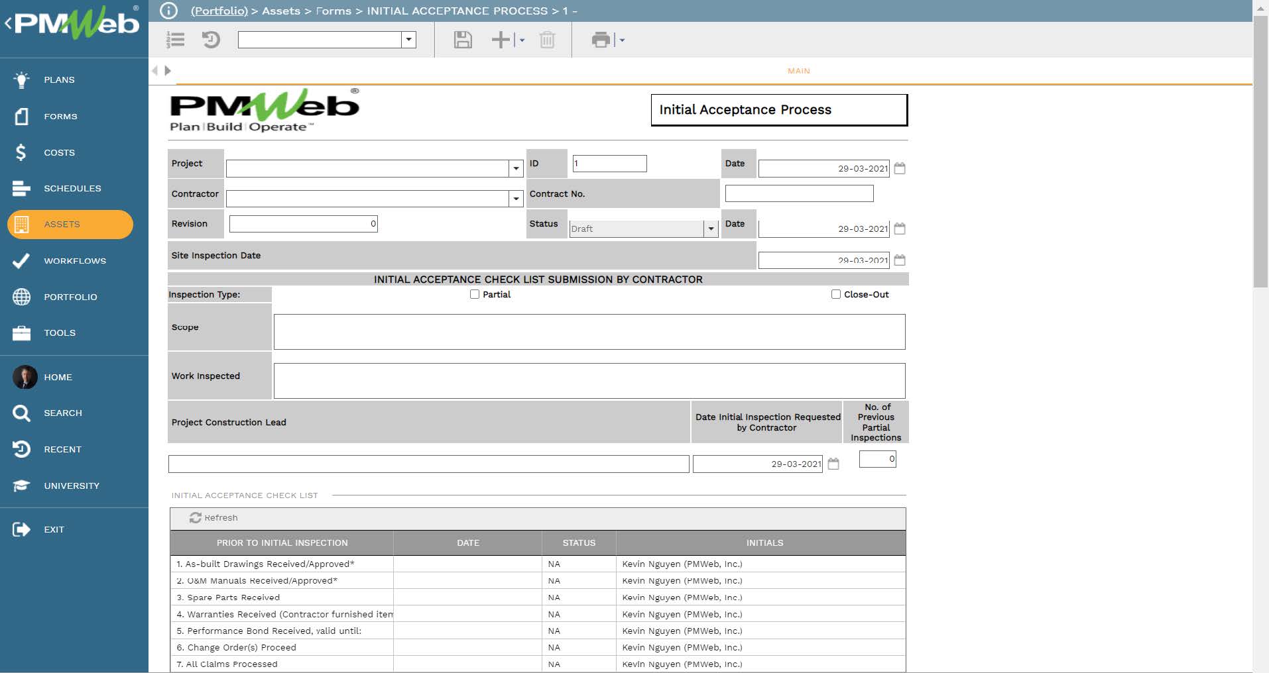Expand the Status Draft dropdown

point(711,229)
